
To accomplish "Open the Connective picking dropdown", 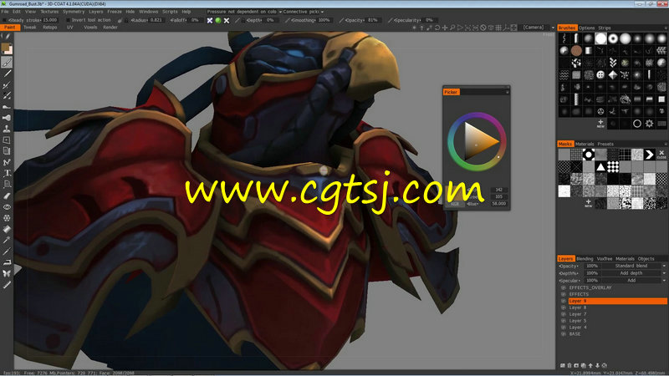I will tap(304, 12).
